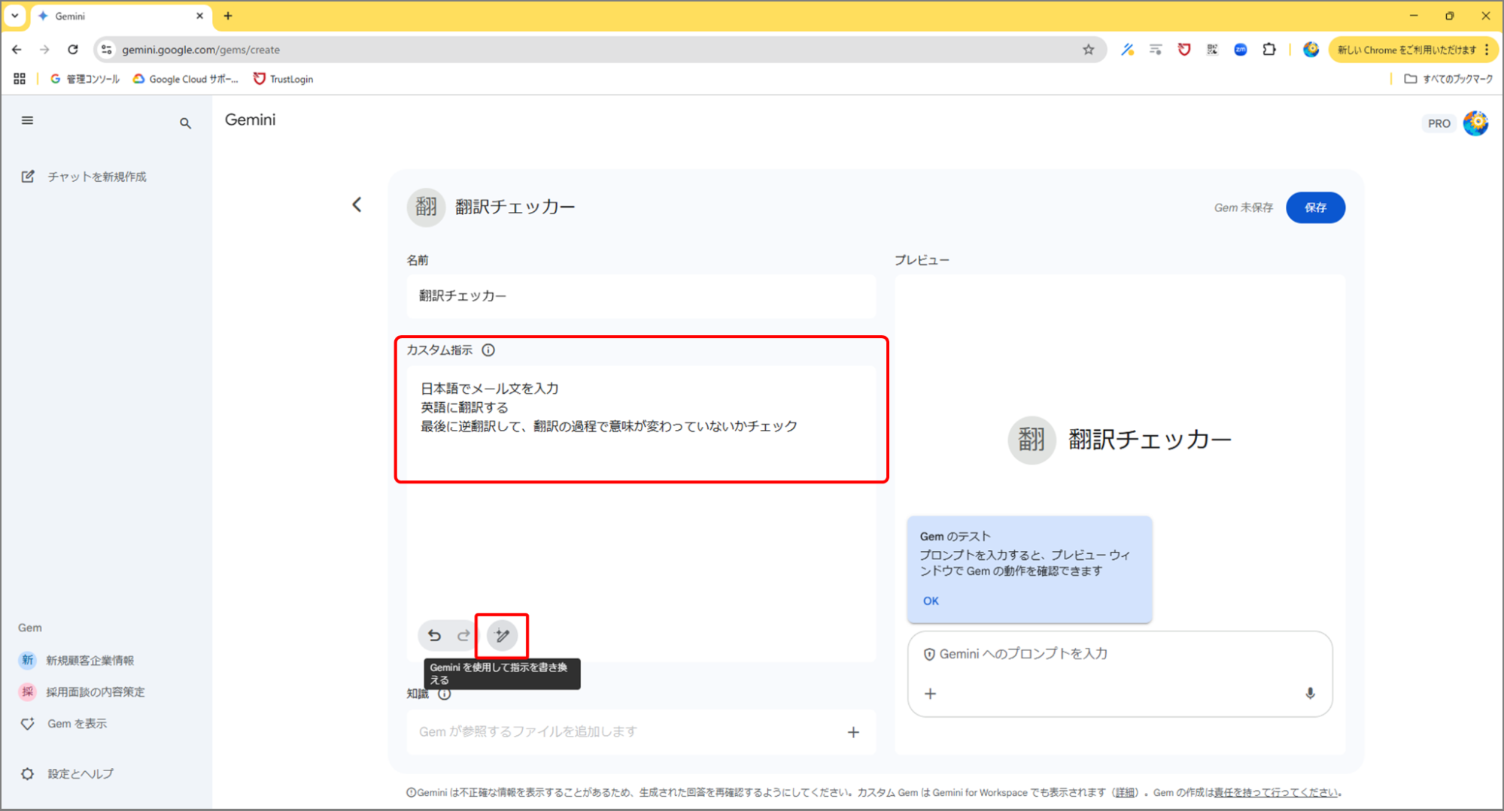Open the TrustLogin bookmark
This screenshot has width=1504, height=811.
tap(284, 79)
